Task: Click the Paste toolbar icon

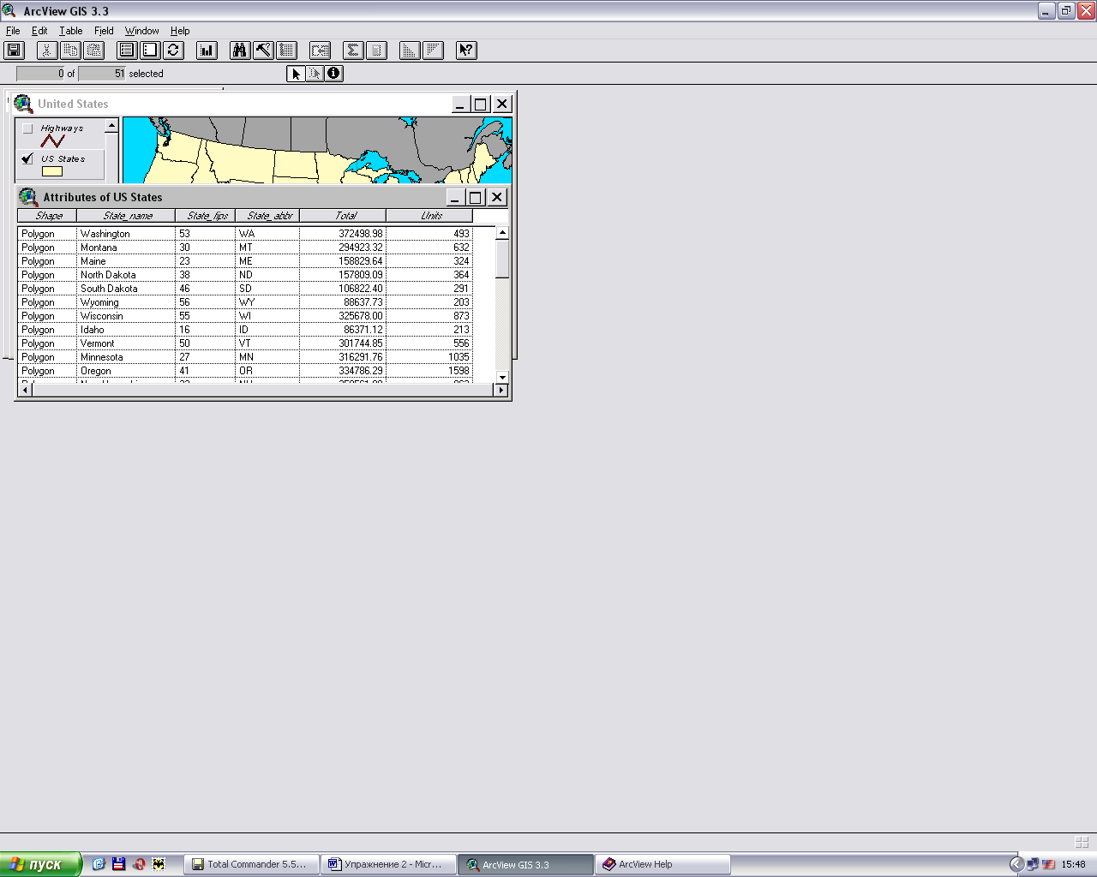Action: 93,50
